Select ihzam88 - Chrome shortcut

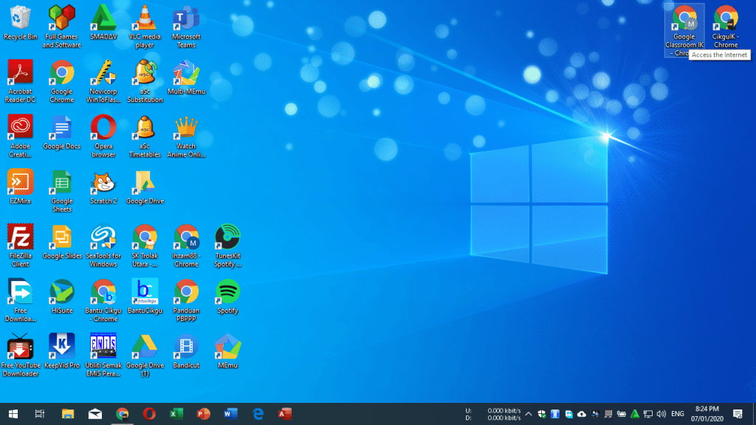pyautogui.click(x=186, y=246)
